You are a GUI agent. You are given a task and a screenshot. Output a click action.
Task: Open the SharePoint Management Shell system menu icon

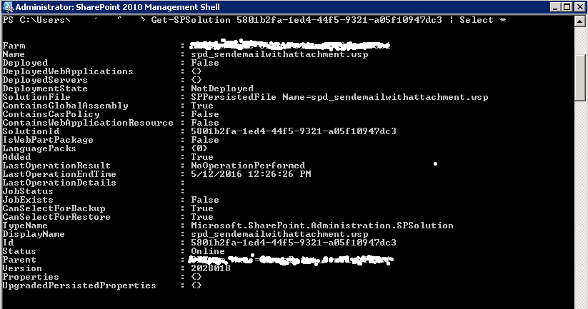pos(7,6)
